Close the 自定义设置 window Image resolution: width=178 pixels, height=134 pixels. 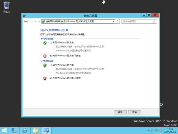[x=155, y=15]
